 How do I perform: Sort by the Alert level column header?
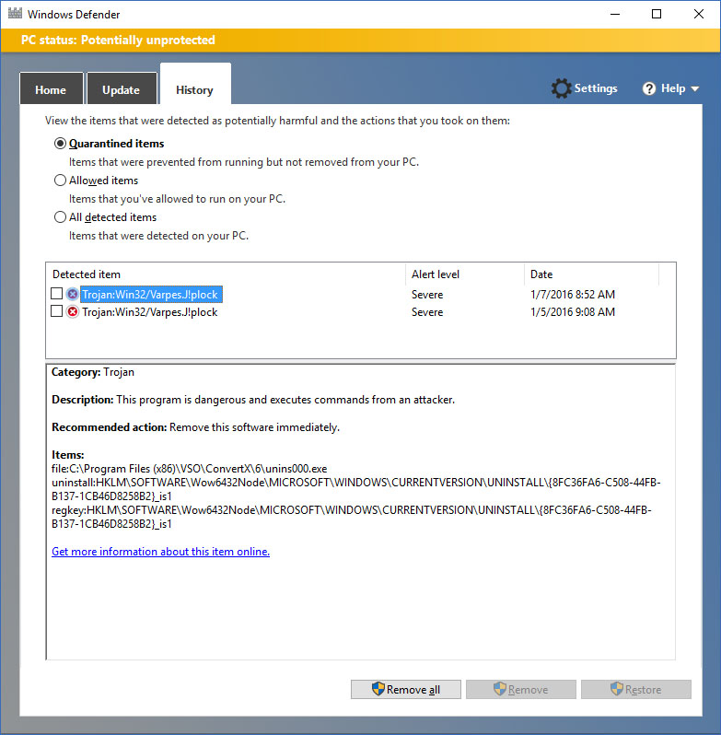[x=465, y=274]
